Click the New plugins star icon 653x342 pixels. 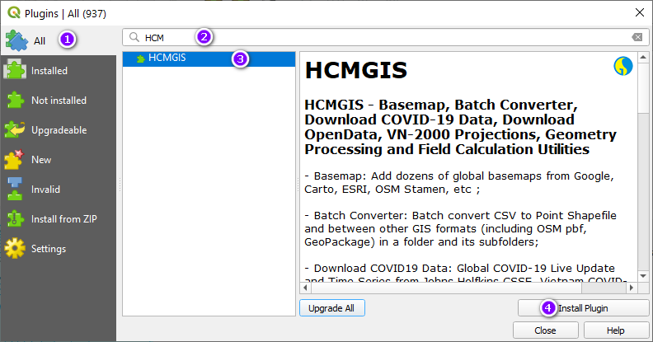[x=14, y=159]
